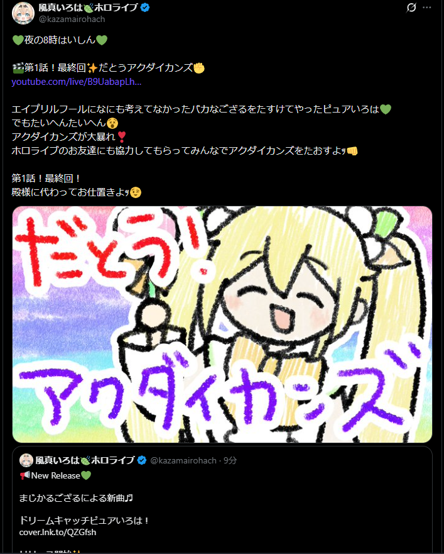Screen dimensions: 444x554
Task: Open the quoted tweet's @kazamairohach handle
Action: point(183,460)
